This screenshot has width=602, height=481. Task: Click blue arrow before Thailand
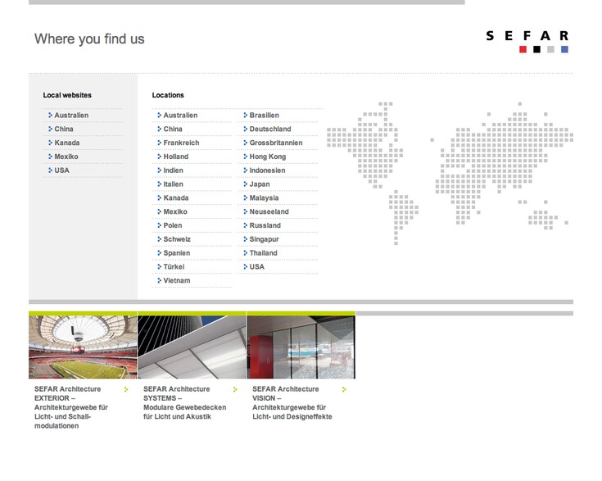[x=246, y=253]
